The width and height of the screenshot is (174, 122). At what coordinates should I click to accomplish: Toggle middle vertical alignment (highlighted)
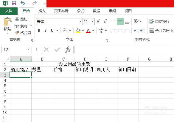[x=120, y=21]
